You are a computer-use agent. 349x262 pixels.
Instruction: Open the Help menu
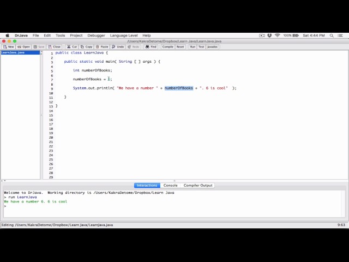[147, 35]
